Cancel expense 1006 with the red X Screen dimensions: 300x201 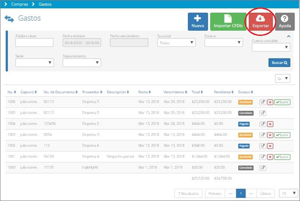tap(270, 102)
